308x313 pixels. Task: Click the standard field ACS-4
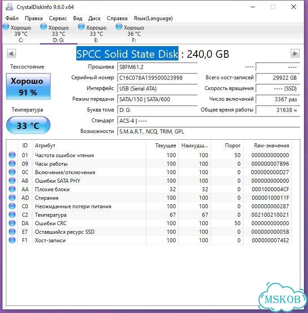(208, 121)
